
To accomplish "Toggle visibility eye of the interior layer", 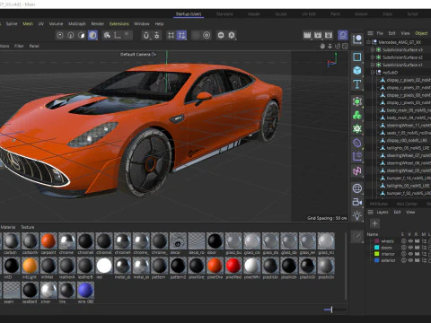I will (410, 254).
